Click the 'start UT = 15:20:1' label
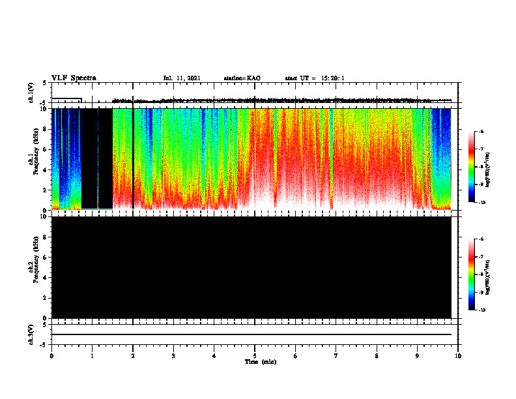516x399 pixels. point(315,78)
